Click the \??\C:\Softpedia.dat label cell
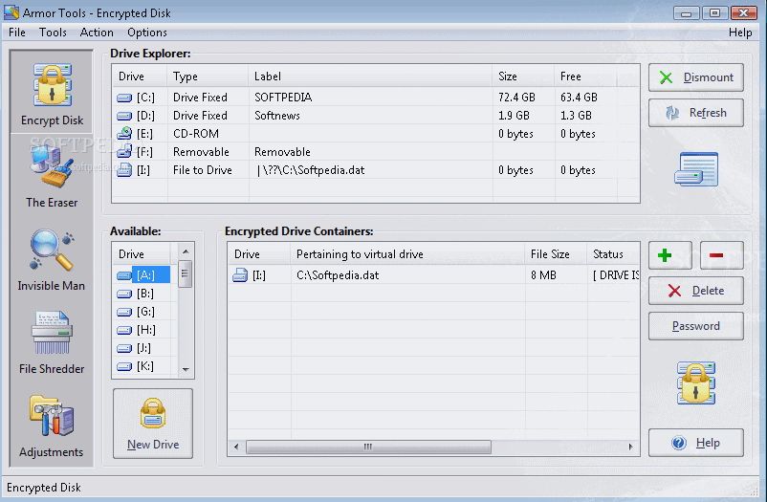This screenshot has height=502, width=767. pos(311,170)
